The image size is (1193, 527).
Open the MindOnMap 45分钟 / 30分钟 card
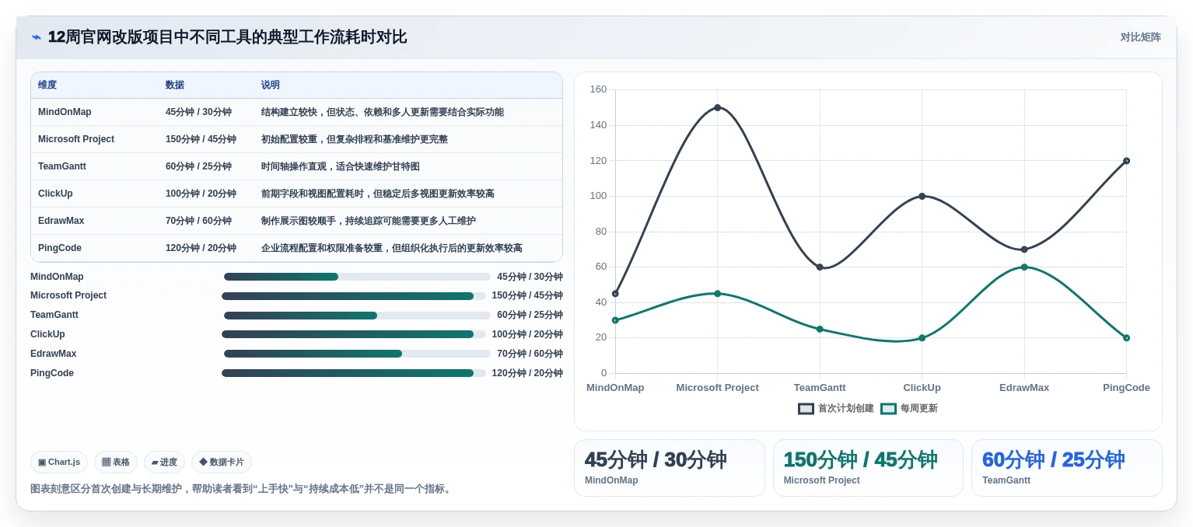point(670,468)
